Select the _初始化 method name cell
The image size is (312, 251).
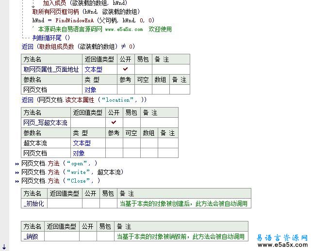pyautogui.click(x=34, y=204)
